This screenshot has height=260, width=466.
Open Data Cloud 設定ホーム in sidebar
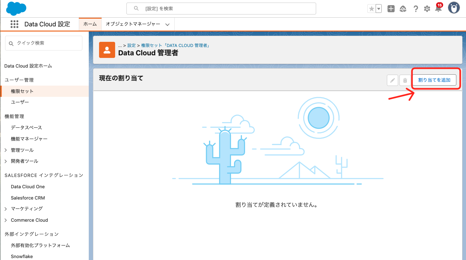(28, 66)
